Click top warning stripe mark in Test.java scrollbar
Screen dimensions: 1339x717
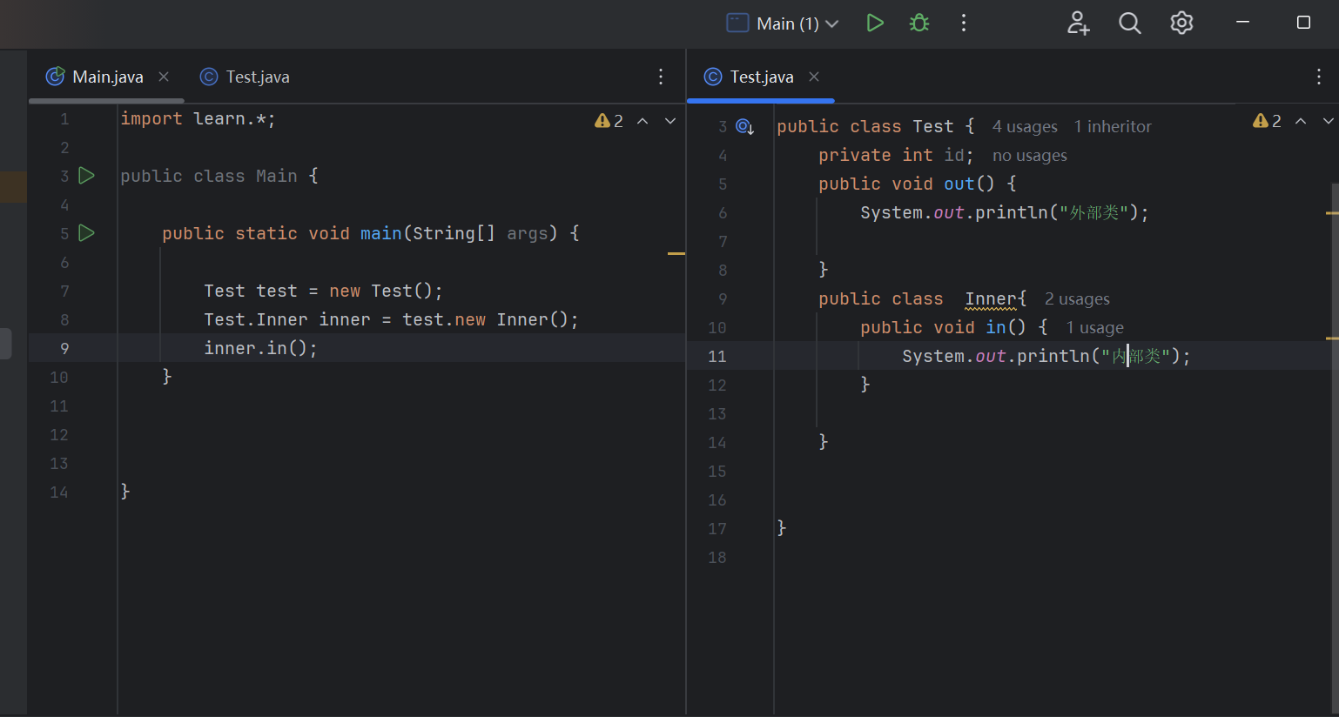coord(1332,212)
